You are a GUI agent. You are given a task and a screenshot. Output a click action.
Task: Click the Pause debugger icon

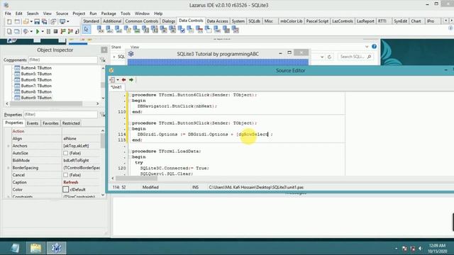click(x=48, y=31)
